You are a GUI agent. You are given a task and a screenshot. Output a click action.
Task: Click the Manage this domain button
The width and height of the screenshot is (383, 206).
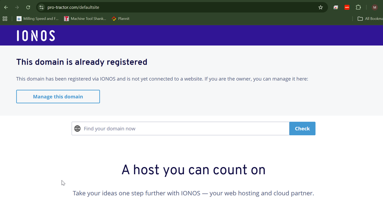tap(58, 97)
